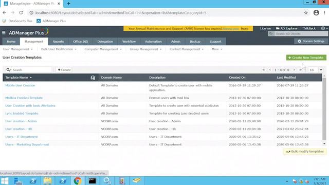Go to next page of templates
Screen dimensions: 329x185
point(294,70)
